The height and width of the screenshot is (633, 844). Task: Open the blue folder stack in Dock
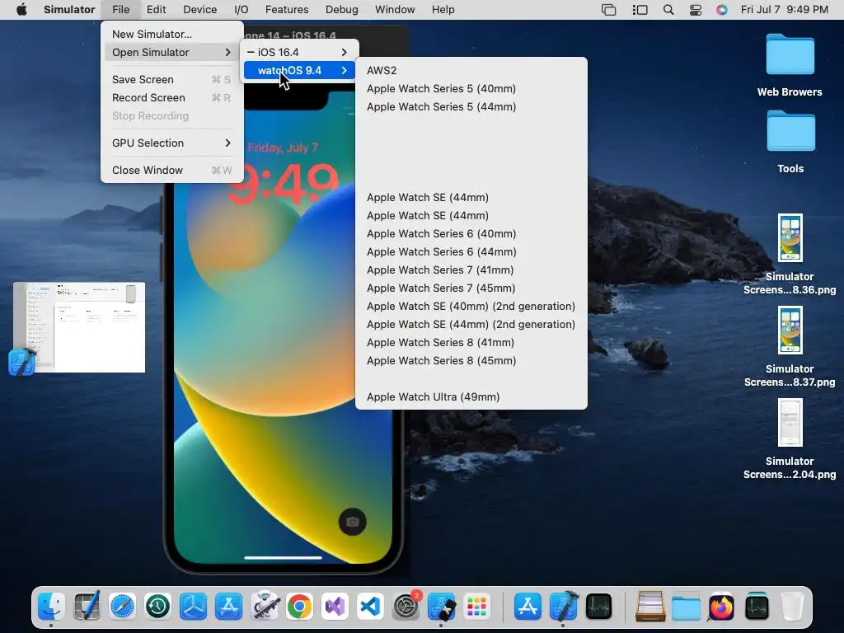point(686,607)
